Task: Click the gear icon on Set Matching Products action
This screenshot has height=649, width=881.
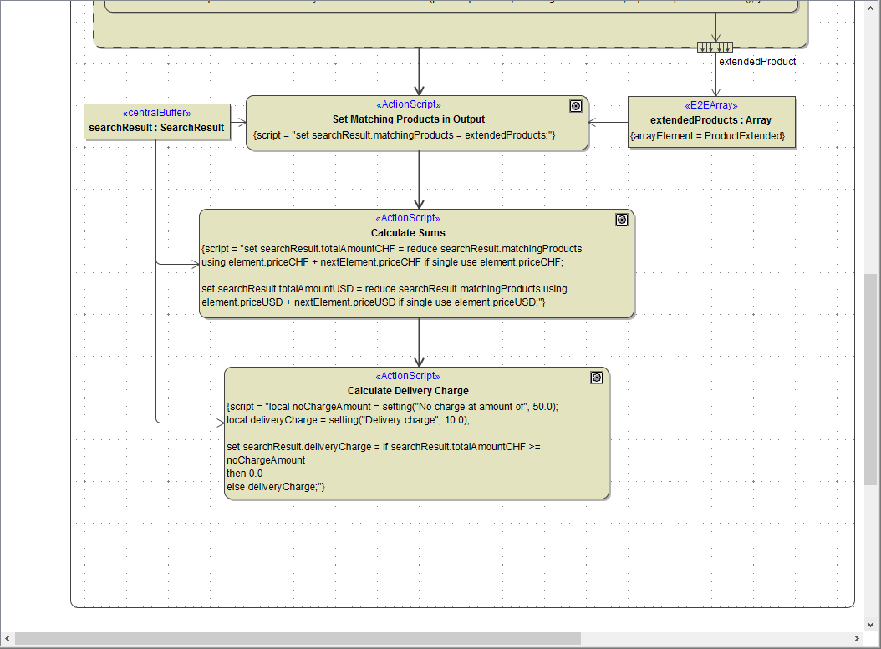Action: pyautogui.click(x=575, y=105)
